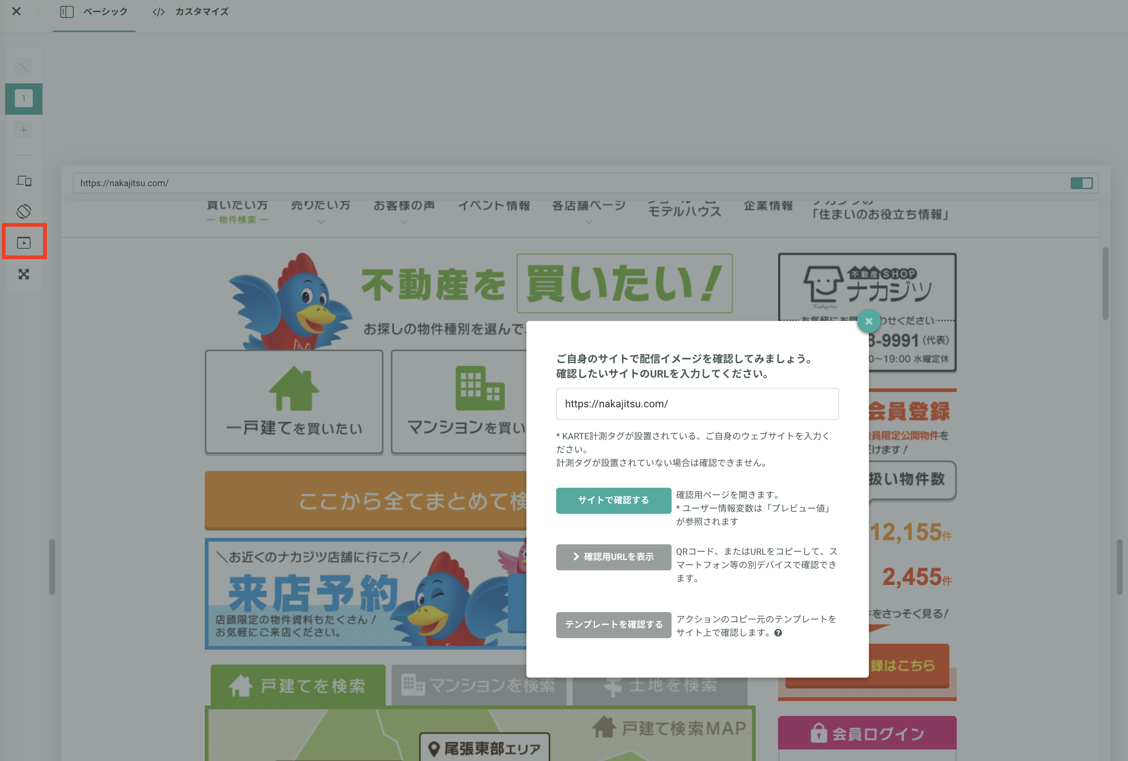Click ここから全てまとめて検索 orange banner
Viewport: 1128px width, 761px height.
366,500
